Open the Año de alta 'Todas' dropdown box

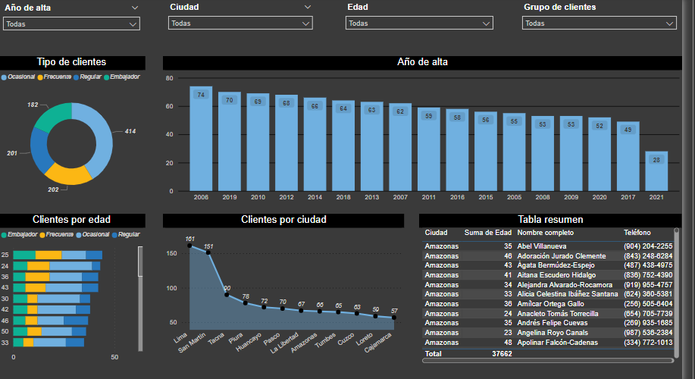coord(71,23)
